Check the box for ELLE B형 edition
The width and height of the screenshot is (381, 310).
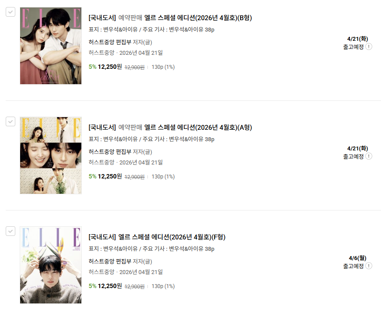[x=10, y=12]
